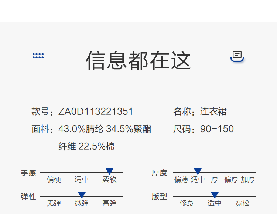Click the 厚度 label

coord(159,173)
